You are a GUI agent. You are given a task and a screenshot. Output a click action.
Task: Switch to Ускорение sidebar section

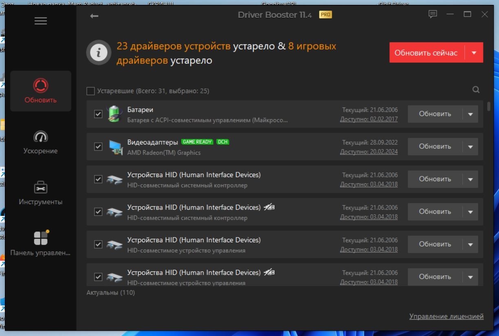tap(41, 142)
